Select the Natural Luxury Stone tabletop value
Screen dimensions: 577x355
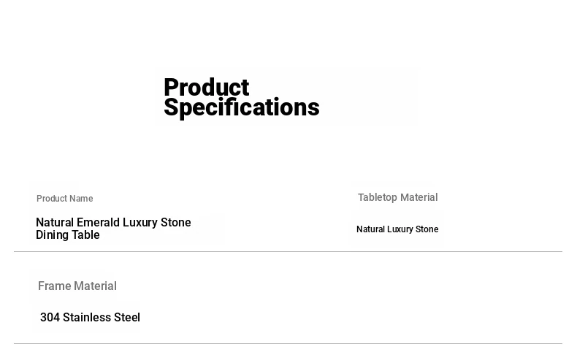397,229
